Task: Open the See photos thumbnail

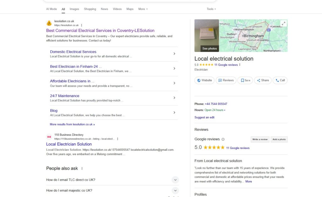Action: pos(207,36)
